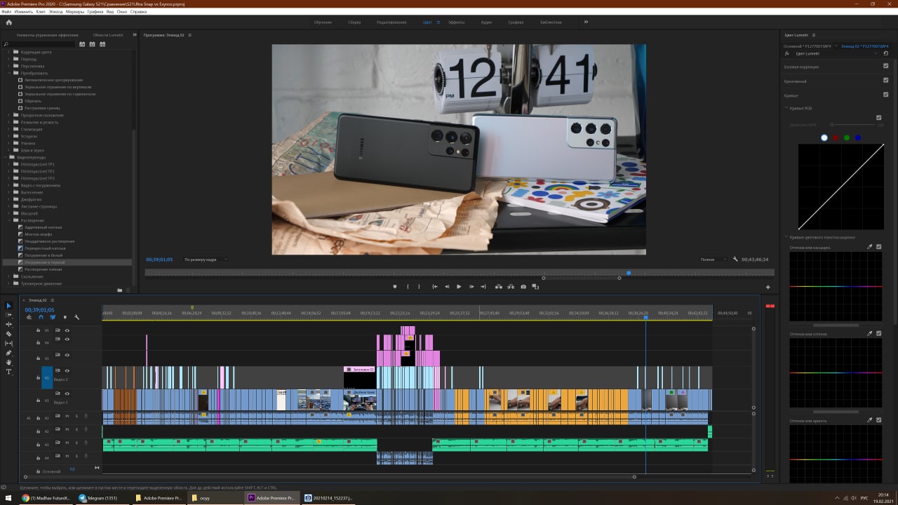The width and height of the screenshot is (898, 505).
Task: Click Mark Out brace button
Action: [419, 286]
